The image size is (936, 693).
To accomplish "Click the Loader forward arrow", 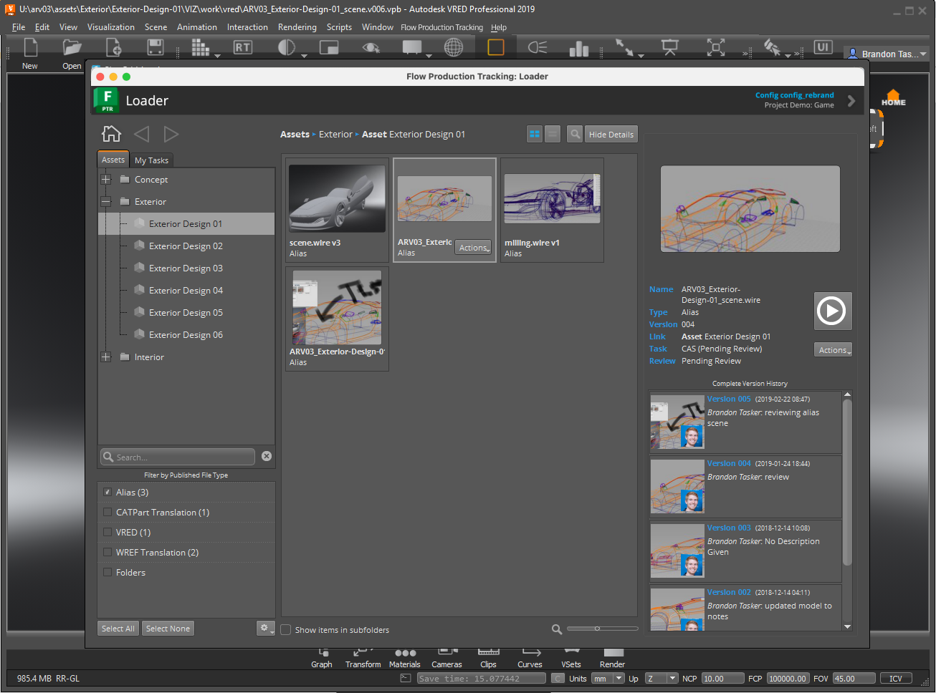I will [x=171, y=134].
